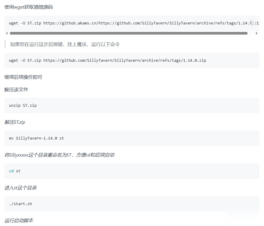This screenshot has width=264, height=226.
Task: Click the left arrow of the horizontal scrollbar
Action: (x=7, y=33)
